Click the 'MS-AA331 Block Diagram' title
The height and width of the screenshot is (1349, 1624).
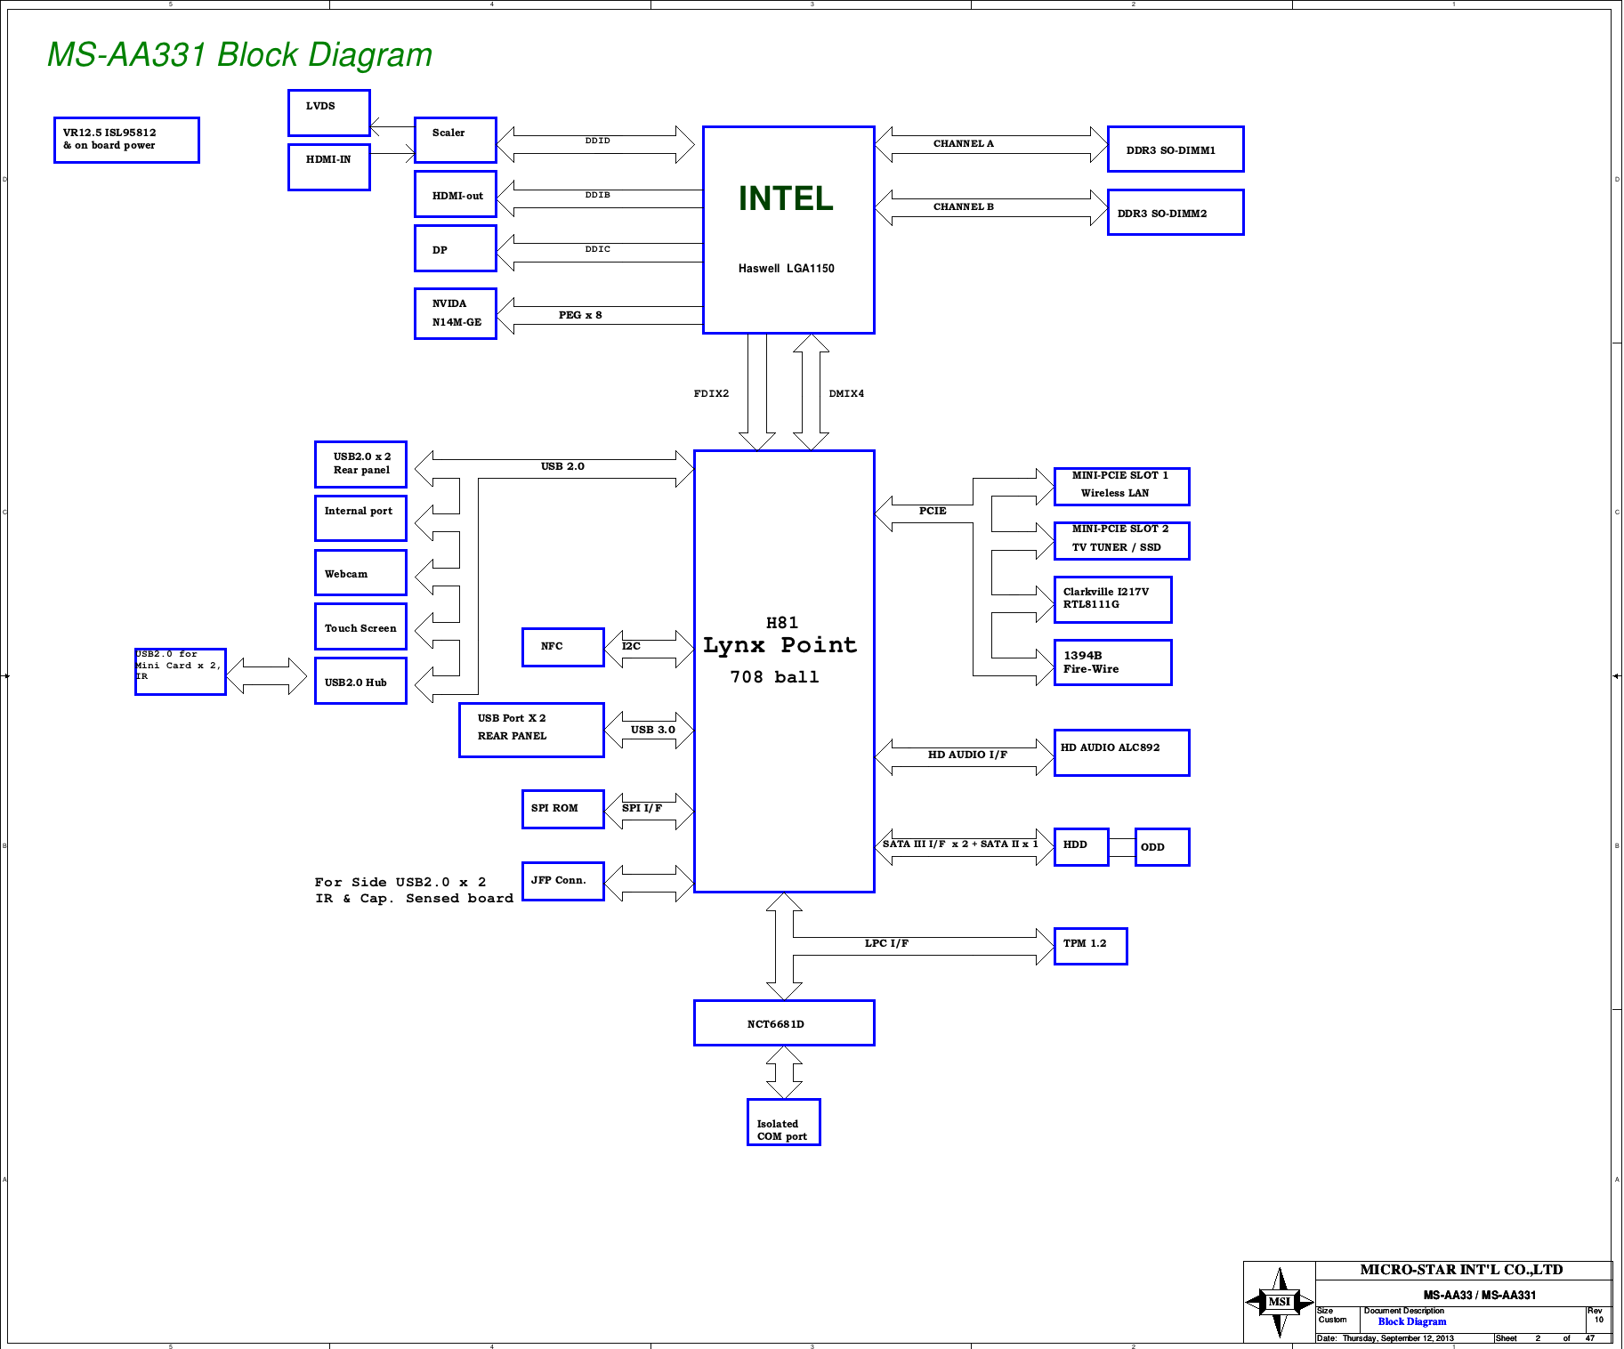pyautogui.click(x=239, y=55)
